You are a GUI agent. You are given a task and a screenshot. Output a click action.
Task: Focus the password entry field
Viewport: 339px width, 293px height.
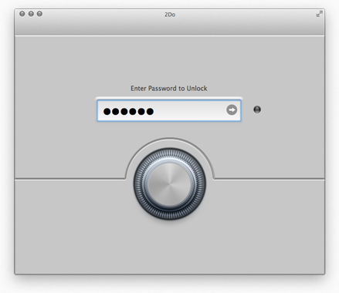click(169, 110)
